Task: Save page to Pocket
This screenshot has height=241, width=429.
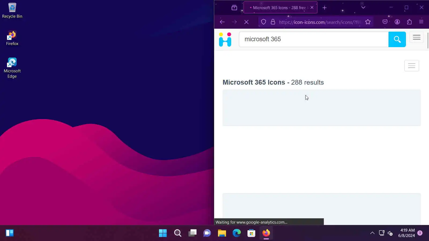Action: point(385,22)
